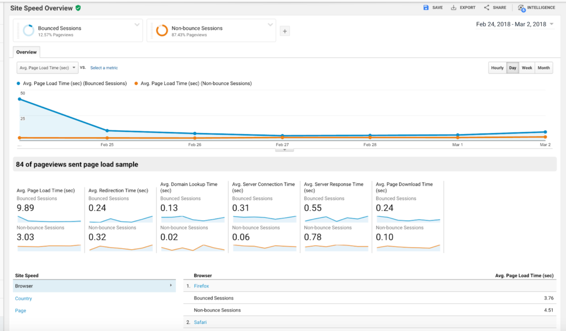Click the Share icon
Screen dimensions: 566x331
click(x=486, y=7)
